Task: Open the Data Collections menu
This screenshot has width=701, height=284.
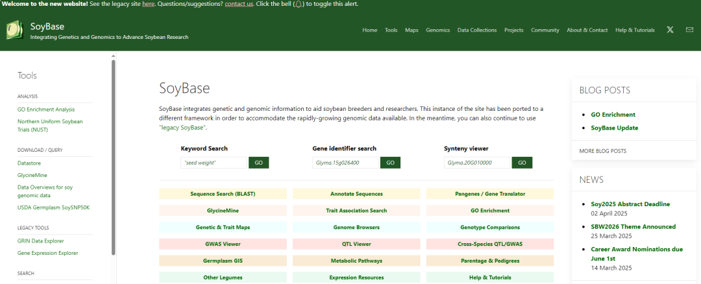Action: (477, 30)
